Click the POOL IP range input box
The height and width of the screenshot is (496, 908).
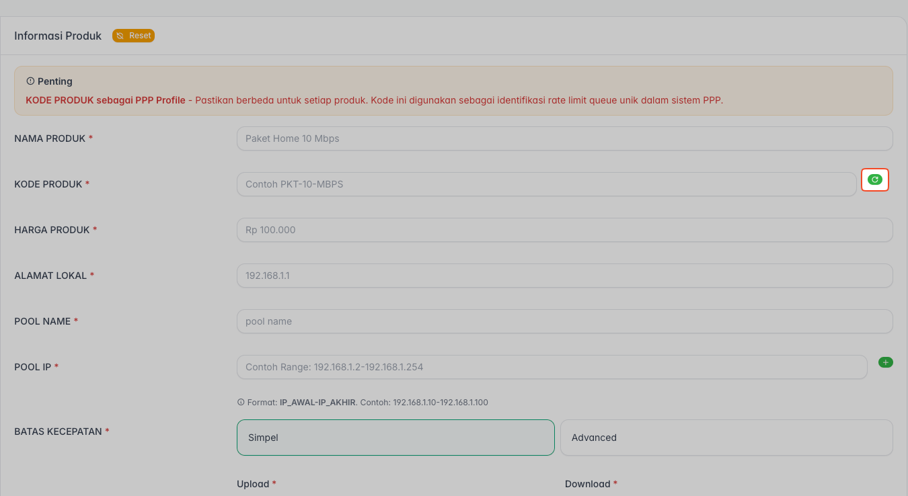point(552,367)
